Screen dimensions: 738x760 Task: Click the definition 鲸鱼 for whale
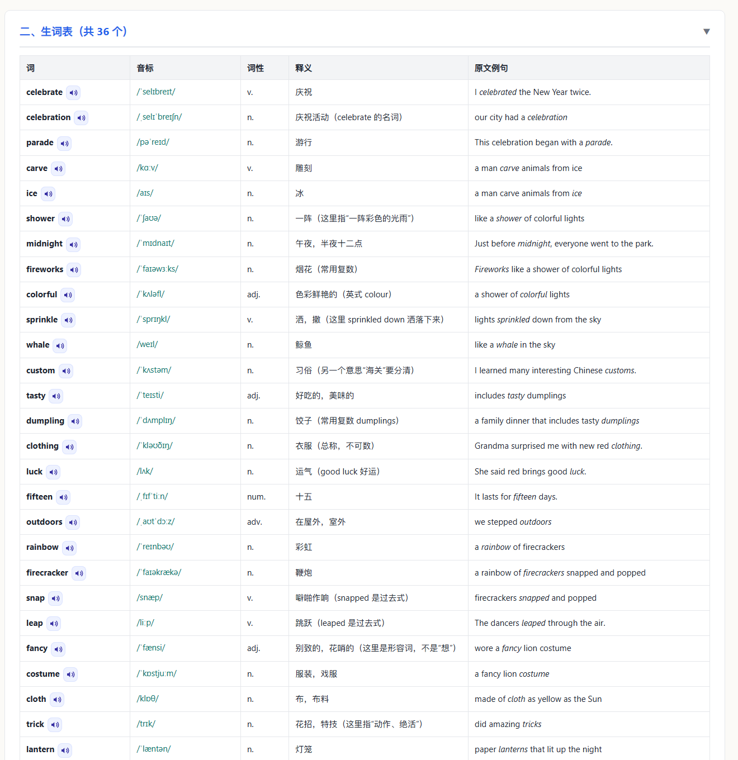pos(304,345)
